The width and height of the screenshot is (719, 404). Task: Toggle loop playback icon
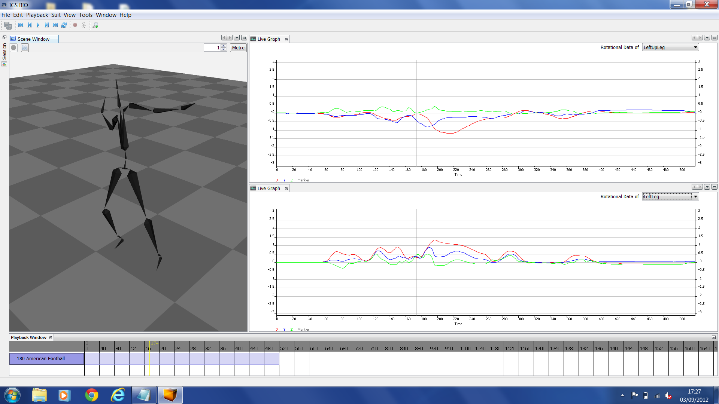tap(64, 25)
